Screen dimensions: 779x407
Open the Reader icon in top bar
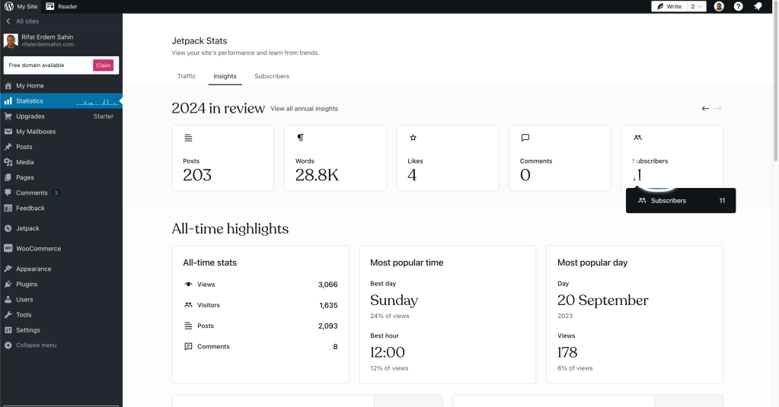49,6
